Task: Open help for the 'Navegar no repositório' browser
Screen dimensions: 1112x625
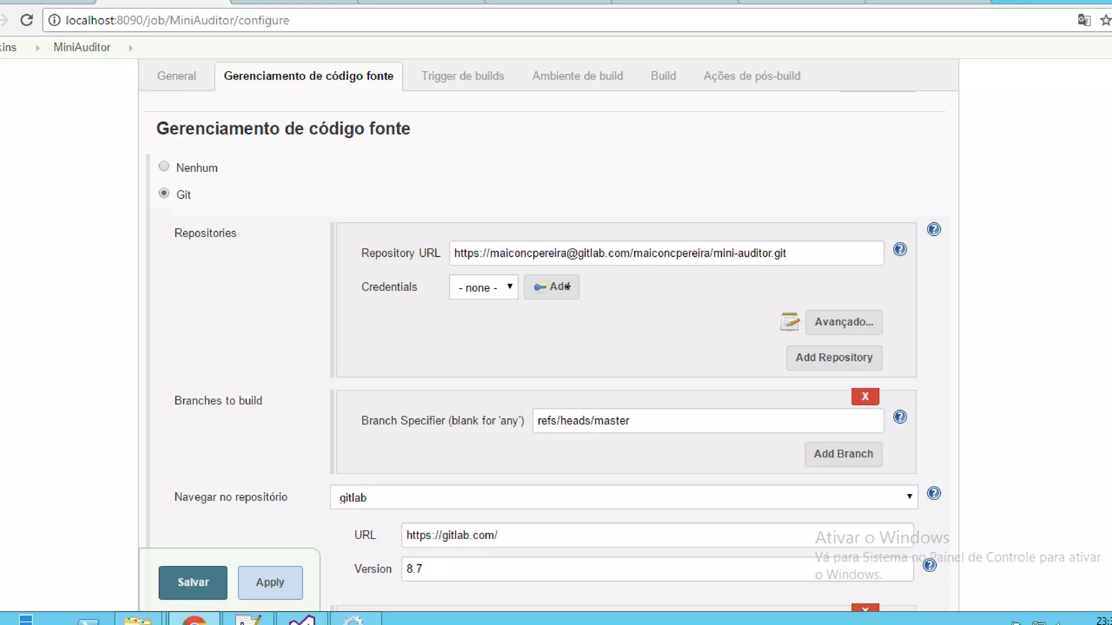Action: [x=933, y=494]
